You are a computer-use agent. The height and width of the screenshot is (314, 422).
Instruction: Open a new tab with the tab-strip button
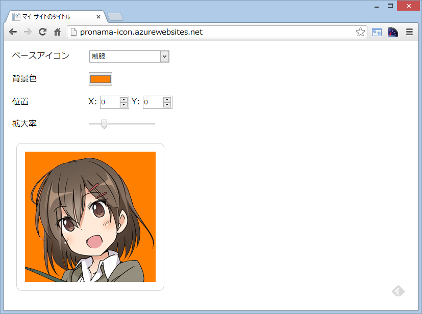[115, 17]
